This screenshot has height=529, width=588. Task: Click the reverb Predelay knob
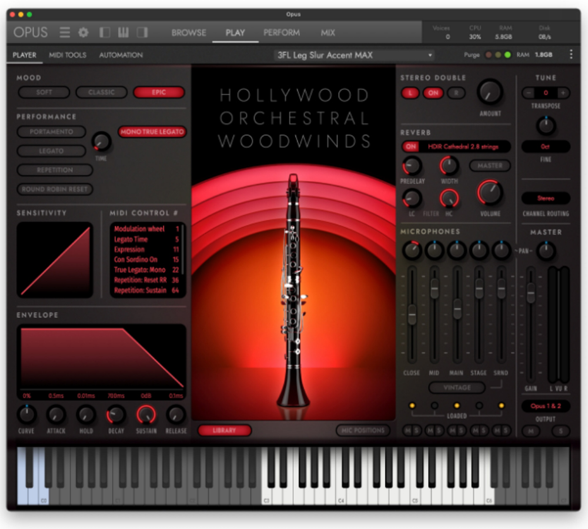coord(412,166)
